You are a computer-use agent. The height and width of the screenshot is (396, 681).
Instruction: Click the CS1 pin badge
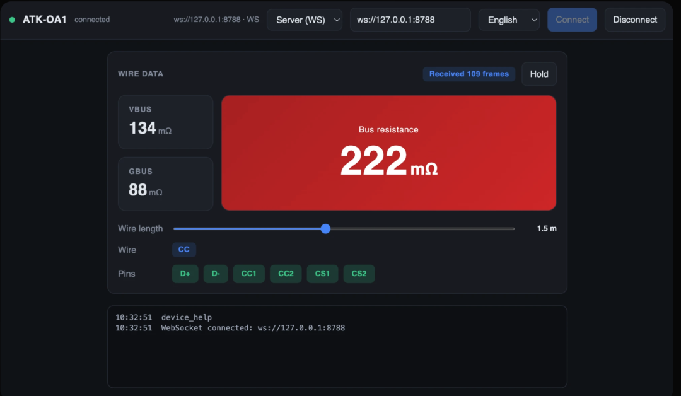click(322, 274)
